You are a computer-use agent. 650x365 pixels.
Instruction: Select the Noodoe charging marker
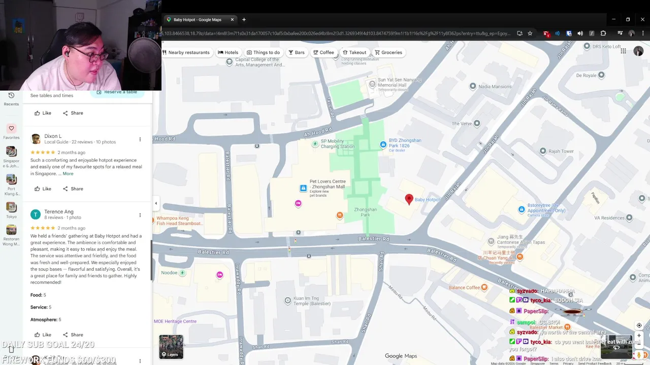pyautogui.click(x=182, y=273)
